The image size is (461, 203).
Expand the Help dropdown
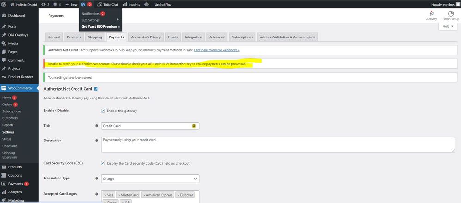447,27
